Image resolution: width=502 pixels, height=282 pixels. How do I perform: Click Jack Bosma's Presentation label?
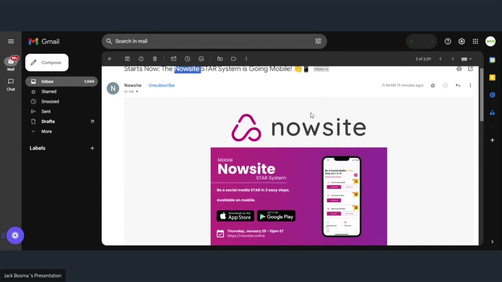(33, 276)
